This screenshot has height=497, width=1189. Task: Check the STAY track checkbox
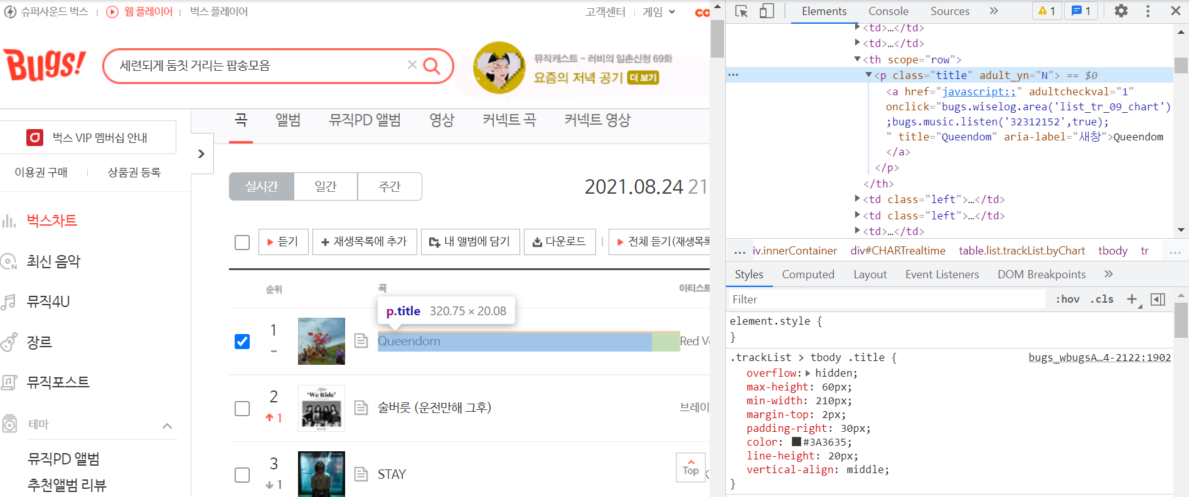(242, 475)
